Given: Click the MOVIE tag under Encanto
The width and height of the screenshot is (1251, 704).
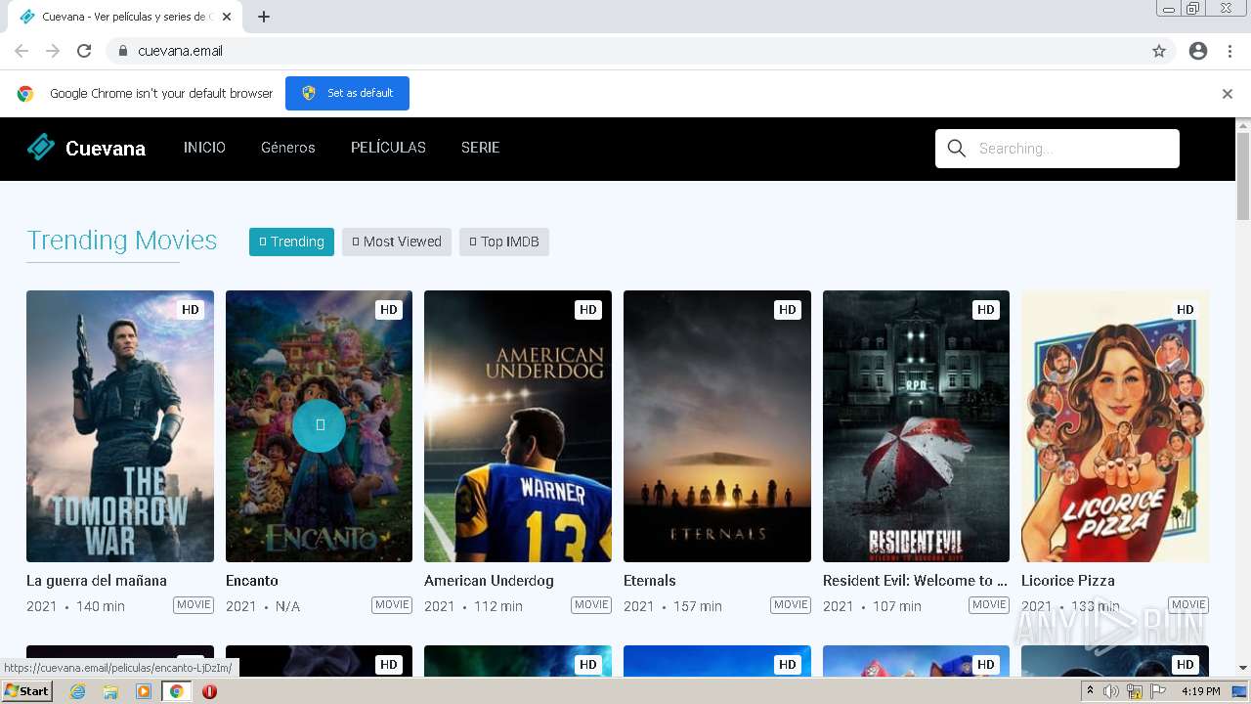Looking at the screenshot, I should (x=392, y=605).
